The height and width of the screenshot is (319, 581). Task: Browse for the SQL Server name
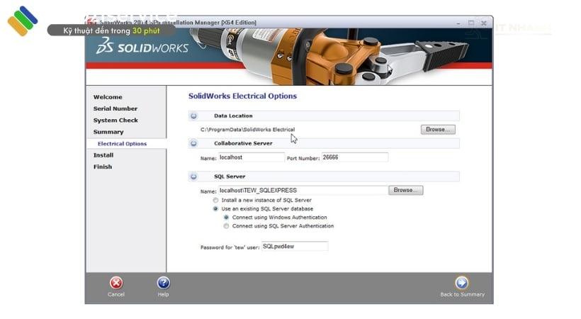(405, 190)
